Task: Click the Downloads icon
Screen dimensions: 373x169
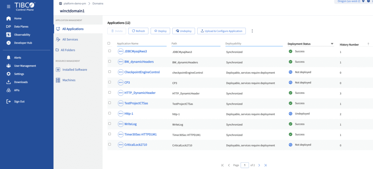Action: coord(9,82)
